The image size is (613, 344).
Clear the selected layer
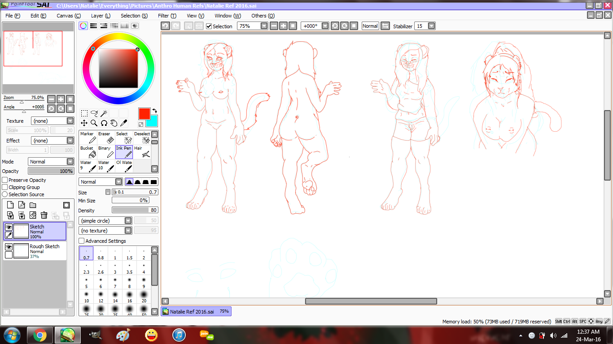tap(33, 215)
